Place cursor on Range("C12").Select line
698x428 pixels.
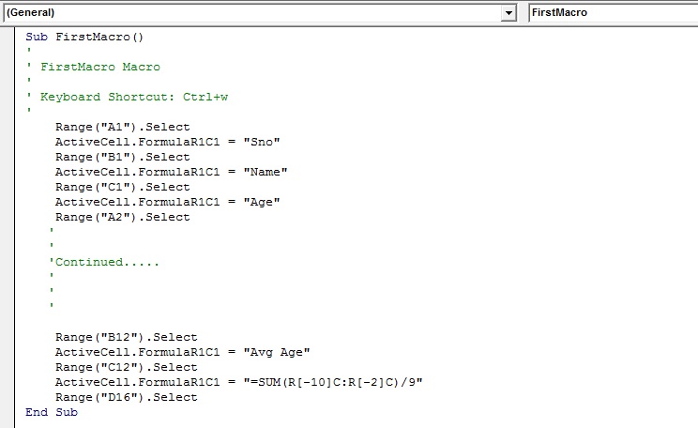[127, 367]
